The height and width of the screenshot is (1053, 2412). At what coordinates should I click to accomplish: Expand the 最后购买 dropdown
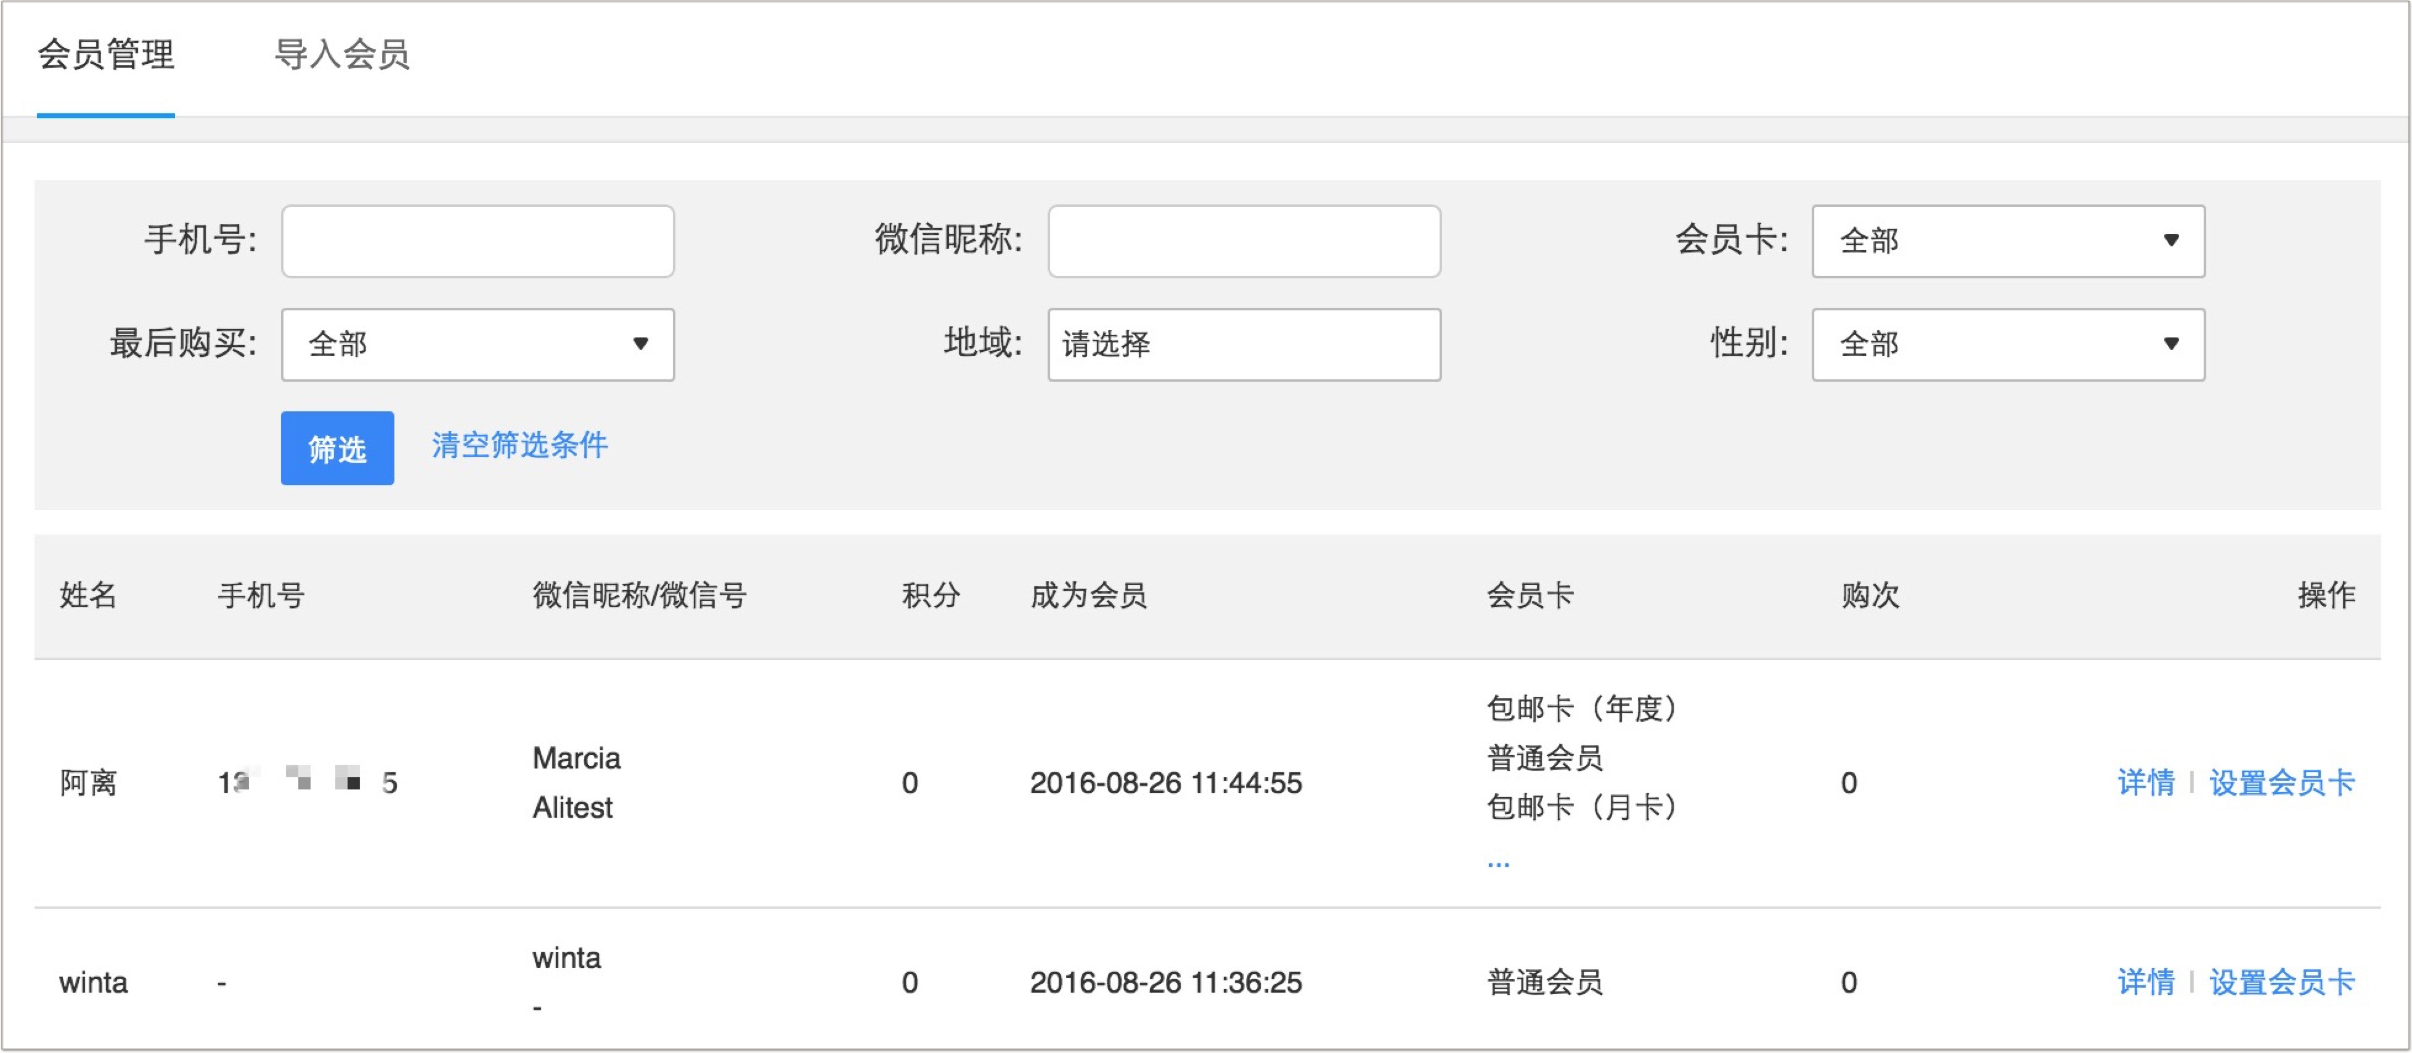click(476, 344)
